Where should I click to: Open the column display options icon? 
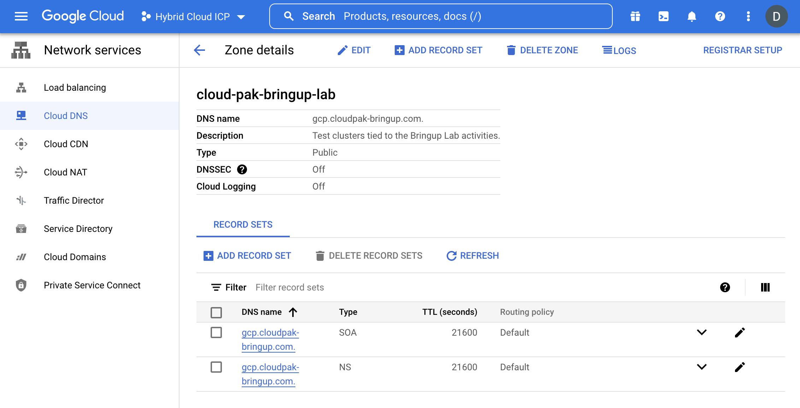point(765,287)
